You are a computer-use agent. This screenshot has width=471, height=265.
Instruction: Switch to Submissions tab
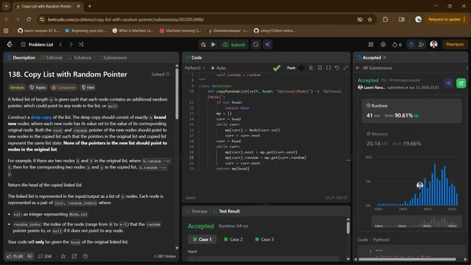(x=112, y=57)
